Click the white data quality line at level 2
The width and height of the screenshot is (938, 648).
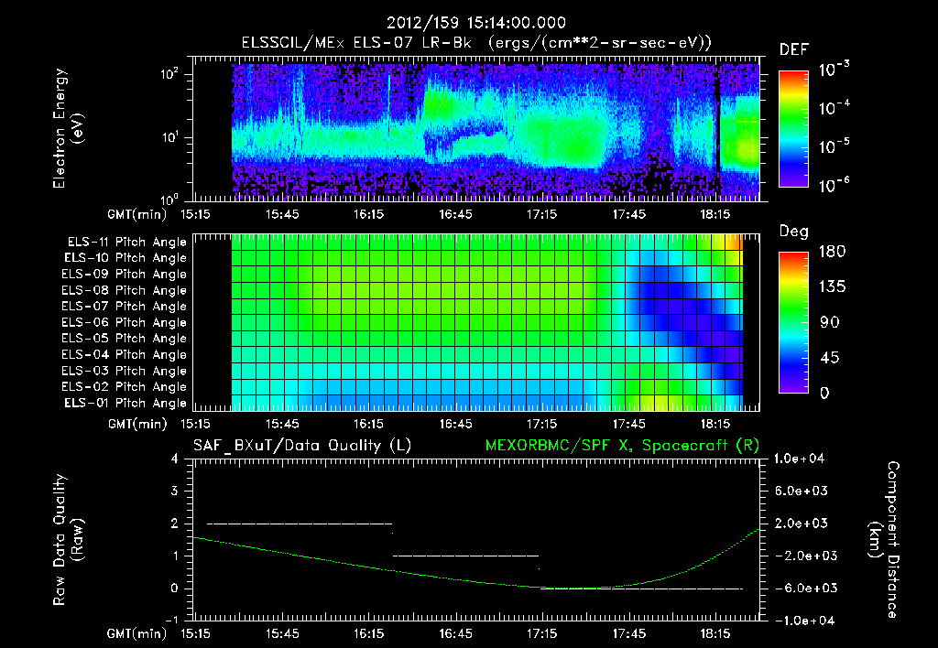click(300, 524)
